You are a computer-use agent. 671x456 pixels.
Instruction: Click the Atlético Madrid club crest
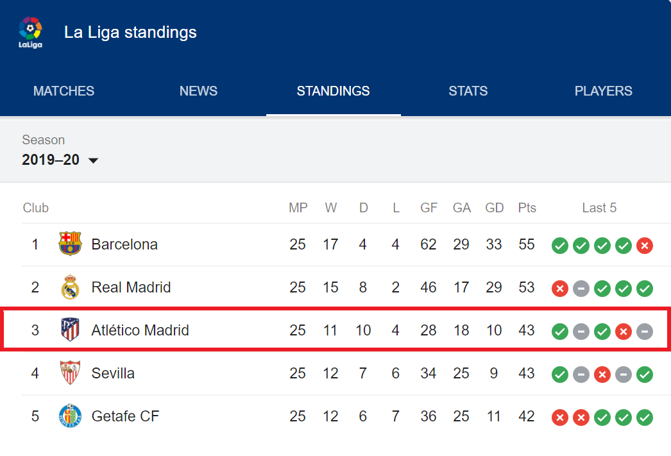(70, 330)
